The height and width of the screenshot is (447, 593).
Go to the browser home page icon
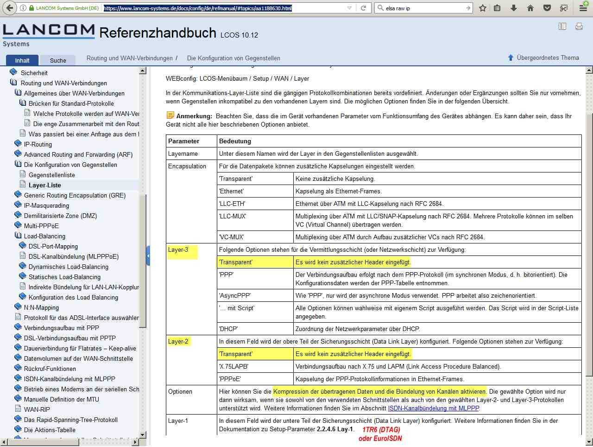(x=530, y=8)
